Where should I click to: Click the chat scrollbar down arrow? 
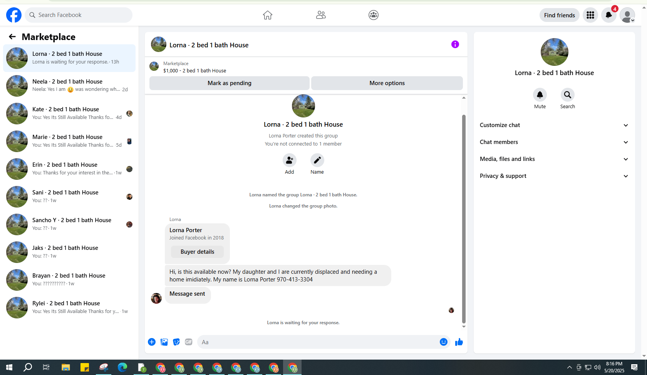pyautogui.click(x=464, y=326)
